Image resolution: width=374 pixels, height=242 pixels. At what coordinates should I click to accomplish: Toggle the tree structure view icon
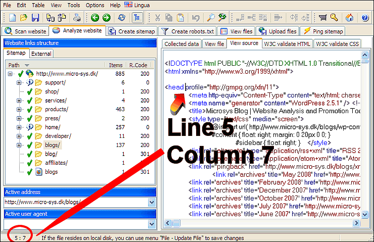[x=137, y=18]
